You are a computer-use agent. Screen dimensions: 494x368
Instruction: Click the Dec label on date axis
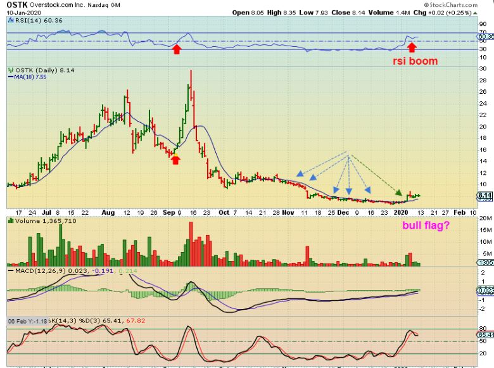pyautogui.click(x=343, y=212)
